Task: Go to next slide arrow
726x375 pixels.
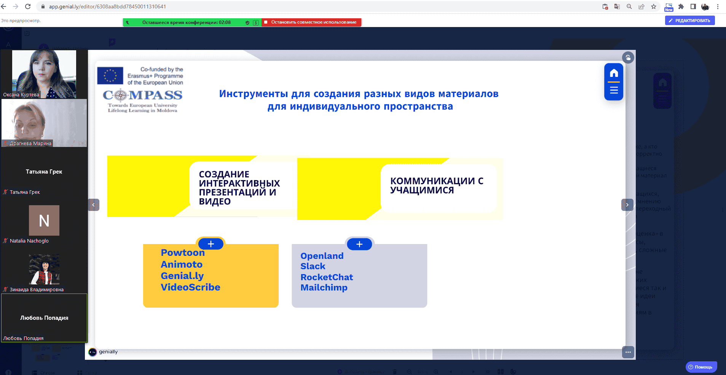Action: [627, 205]
